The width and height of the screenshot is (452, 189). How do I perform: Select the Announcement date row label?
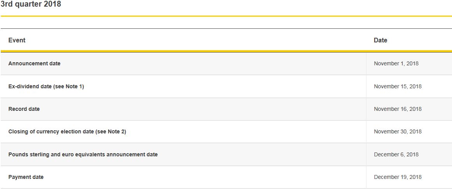[x=34, y=63]
